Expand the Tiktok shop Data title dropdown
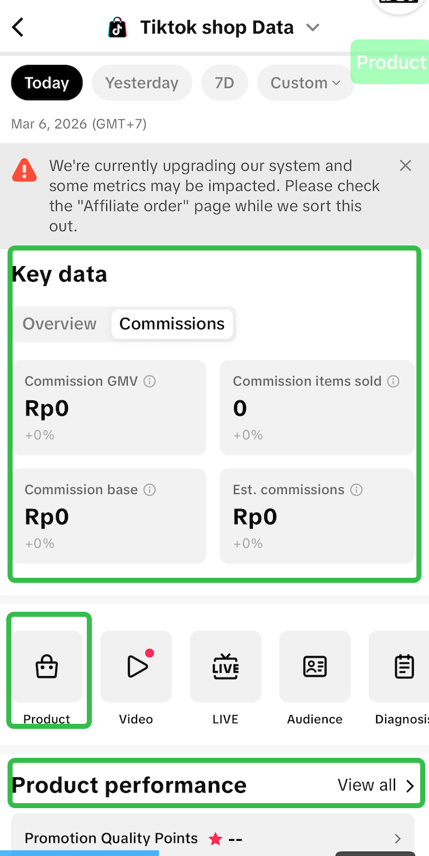429x856 pixels. (x=313, y=28)
